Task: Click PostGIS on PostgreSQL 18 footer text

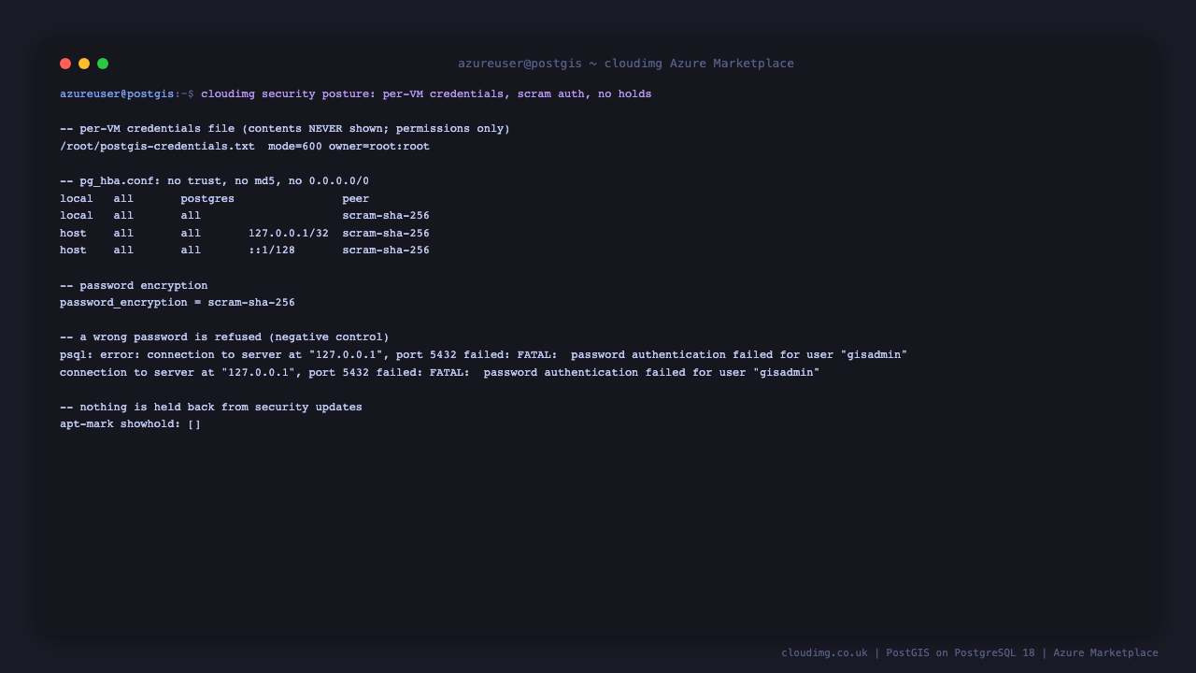Action: (x=961, y=653)
